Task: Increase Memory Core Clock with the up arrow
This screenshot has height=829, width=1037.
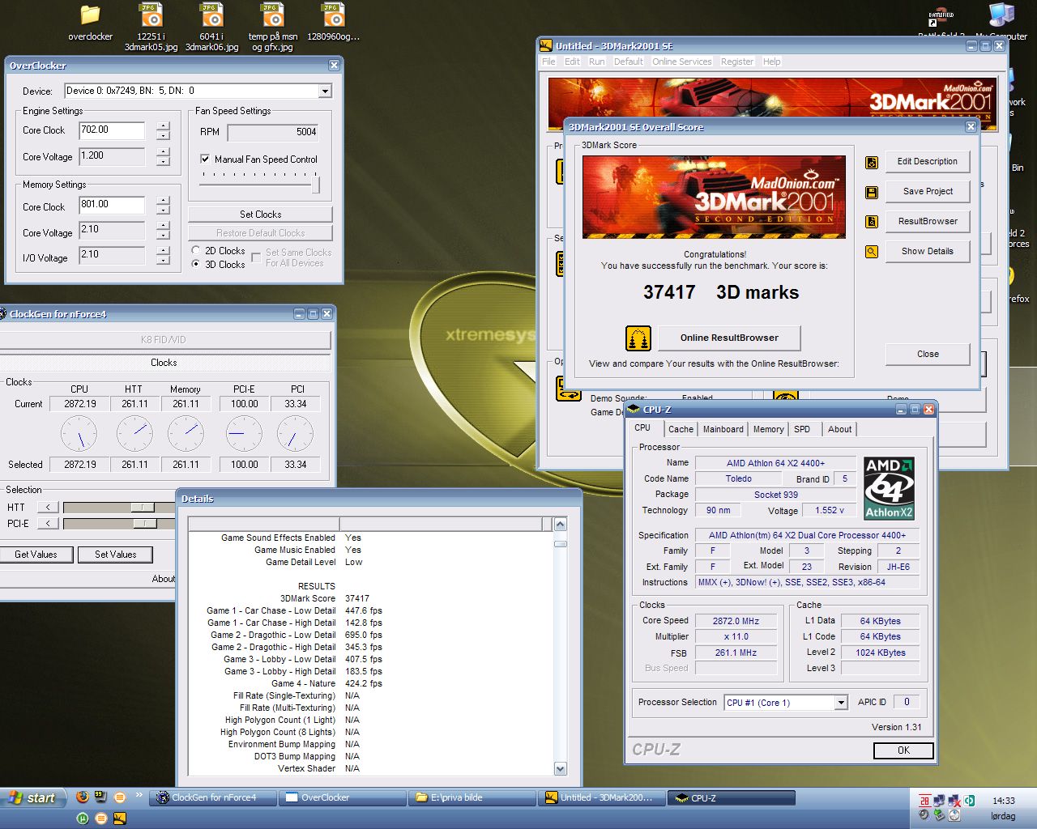Action: click(x=164, y=200)
